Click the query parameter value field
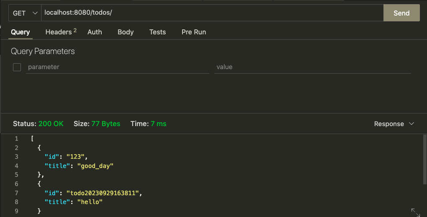This screenshot has width=427, height=217. coord(312,67)
